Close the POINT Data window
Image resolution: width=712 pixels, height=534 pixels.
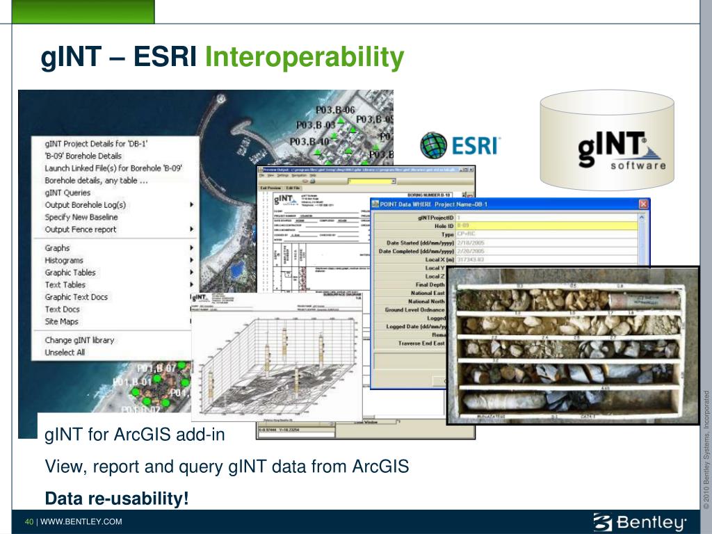point(643,204)
